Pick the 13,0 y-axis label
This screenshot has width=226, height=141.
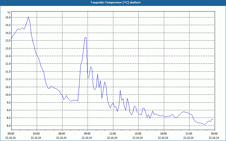pyautogui.click(x=8, y=48)
